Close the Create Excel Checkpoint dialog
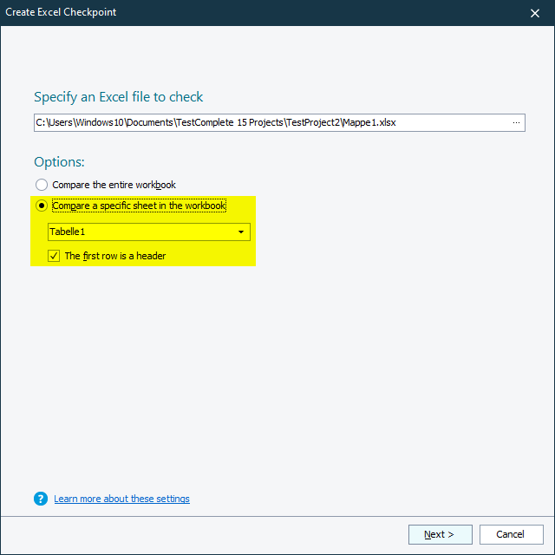The image size is (555, 555). pos(534,12)
